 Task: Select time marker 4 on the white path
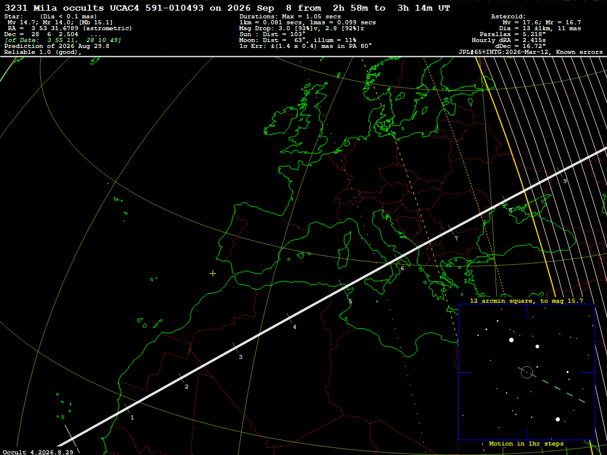pyautogui.click(x=295, y=326)
